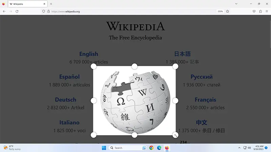
Task: Click the top-middle selection handle
Action: [134, 66]
